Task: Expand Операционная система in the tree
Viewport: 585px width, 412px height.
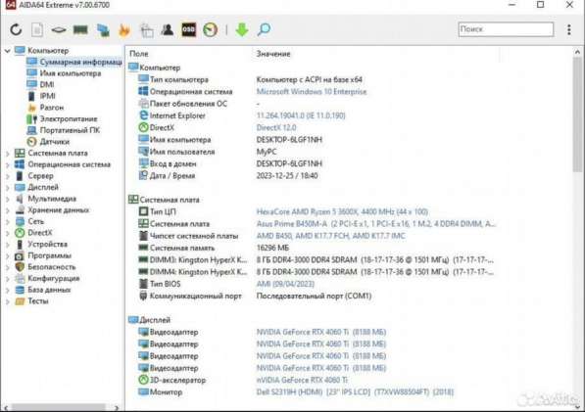Action: (x=8, y=164)
